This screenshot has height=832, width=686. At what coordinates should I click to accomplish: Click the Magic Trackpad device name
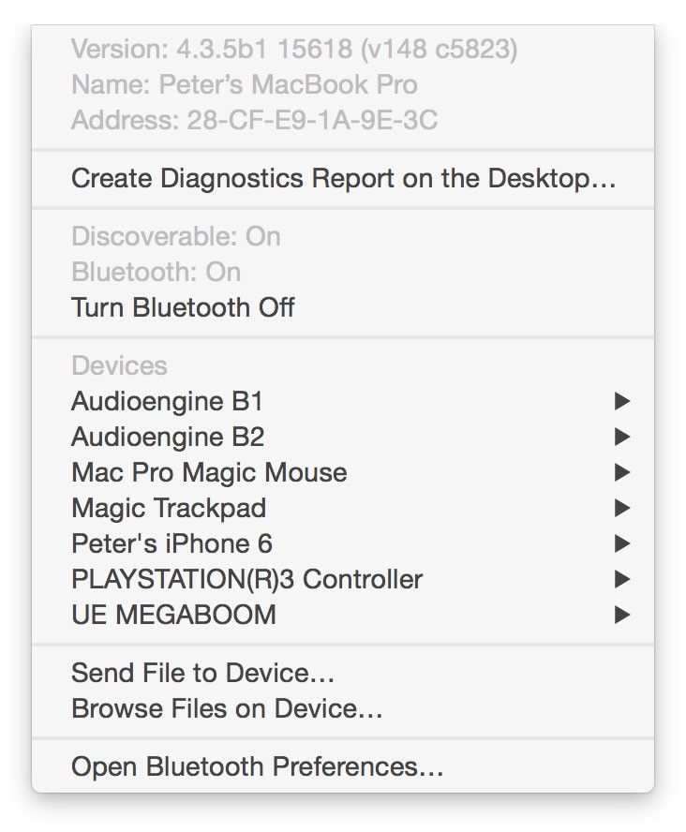pos(169,508)
